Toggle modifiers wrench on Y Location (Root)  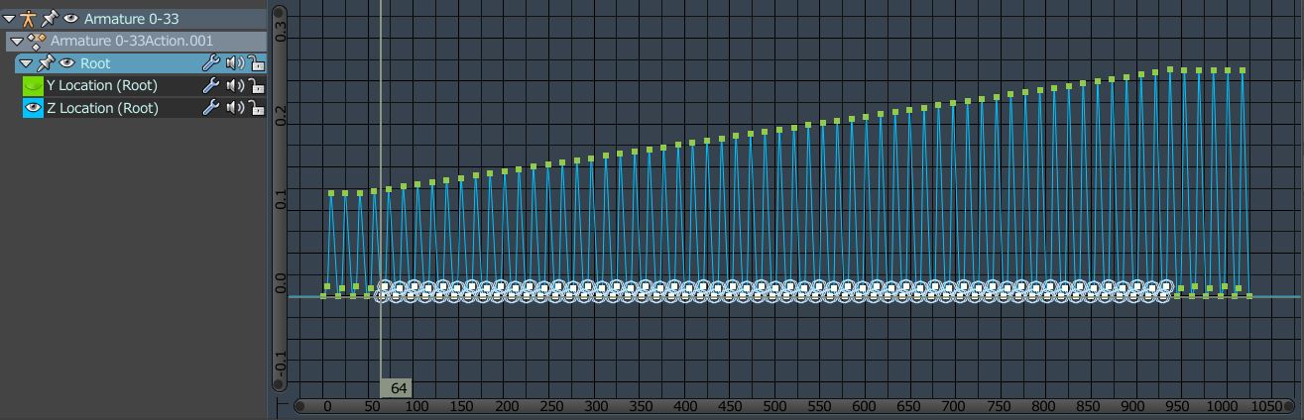[x=210, y=86]
